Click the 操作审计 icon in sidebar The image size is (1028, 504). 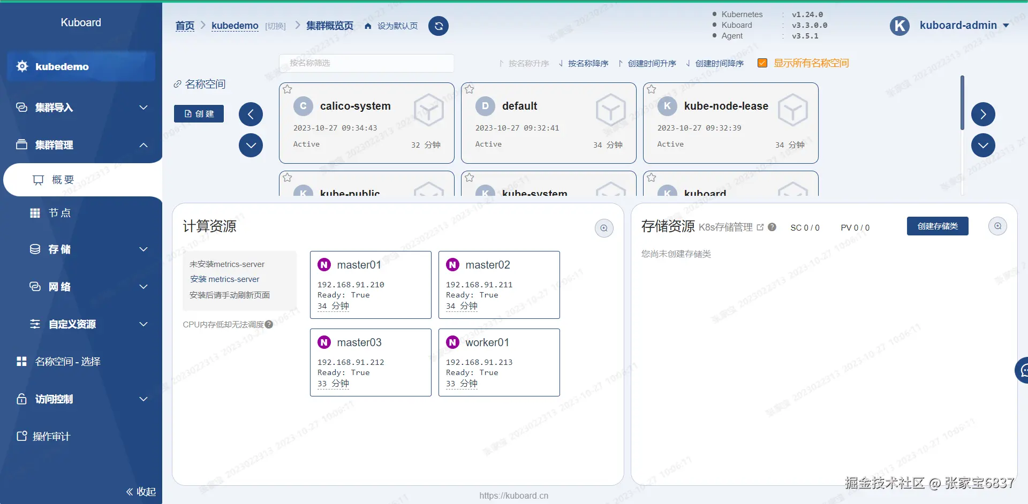(22, 436)
